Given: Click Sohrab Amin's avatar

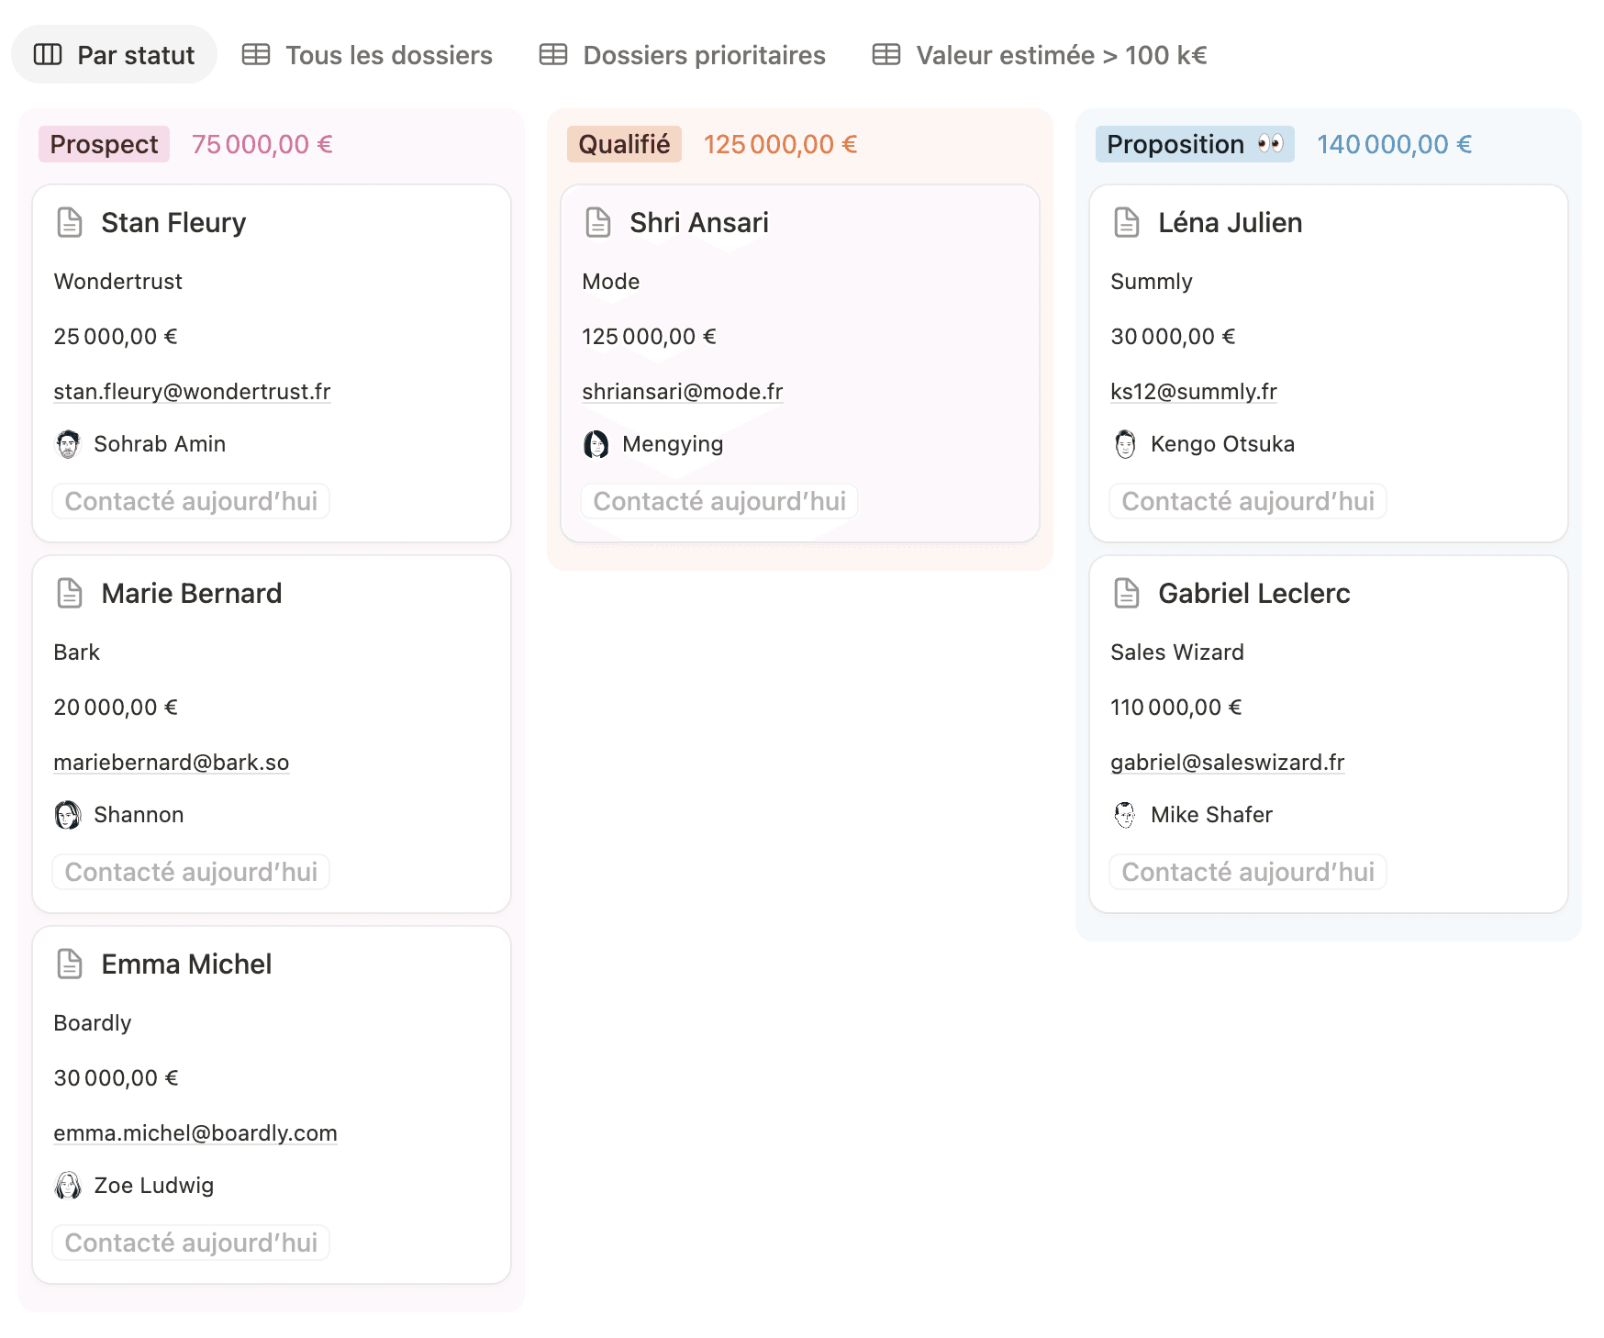Looking at the screenshot, I should (x=68, y=444).
